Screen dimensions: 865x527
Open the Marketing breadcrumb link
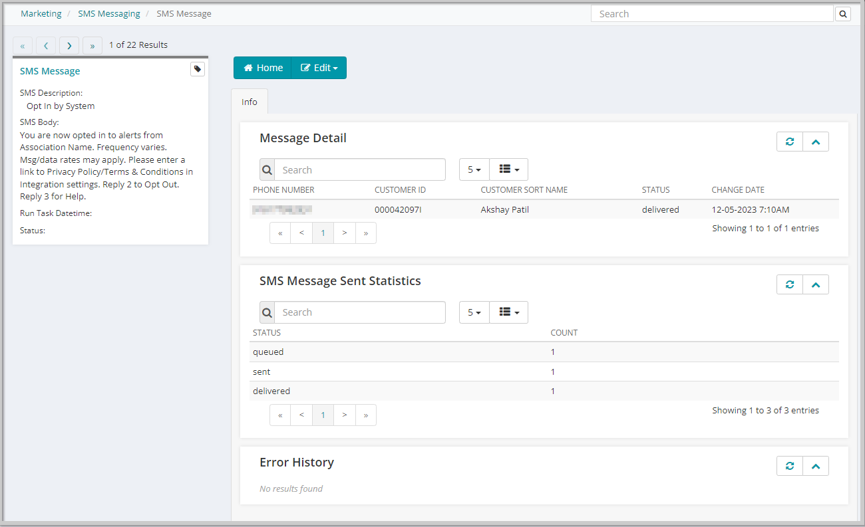point(41,13)
